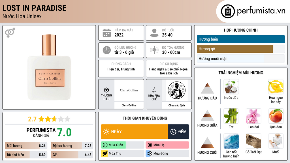The height and width of the screenshot is (163, 290).
Task: Click the Lost in Paradise bottle photo
Action: (x=49, y=67)
